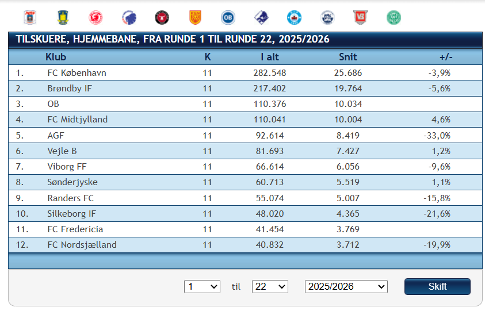Click the Klub column header
Image resolution: width=485 pixels, height=311 pixels.
(56, 57)
